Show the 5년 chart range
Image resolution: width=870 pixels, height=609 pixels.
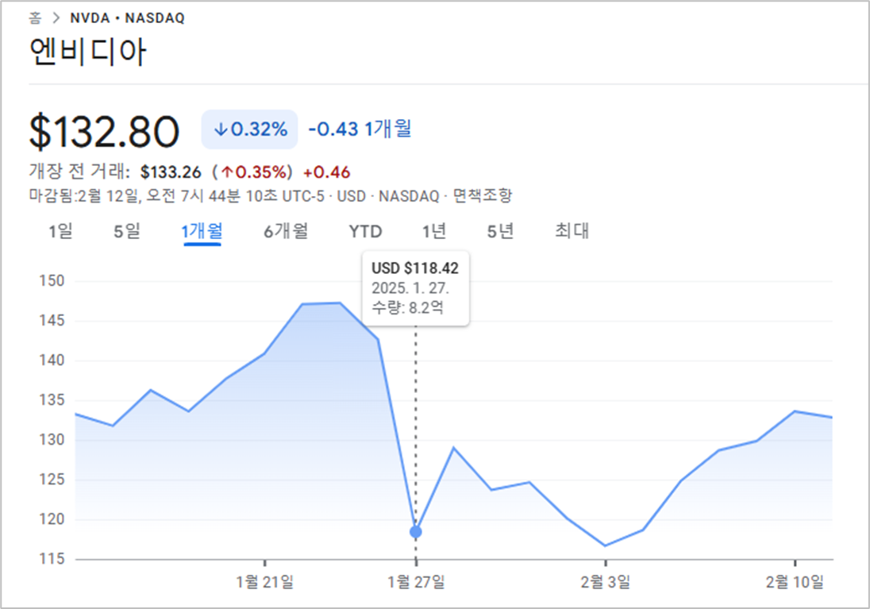click(x=500, y=231)
